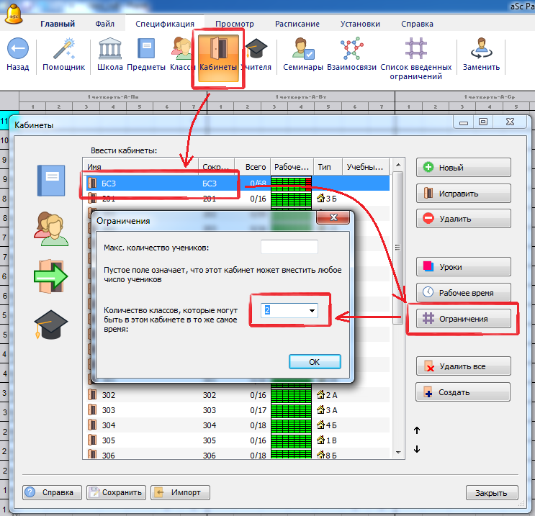This screenshot has height=516, width=535.
Task: Click the Рабочее время button
Action: 464,292
